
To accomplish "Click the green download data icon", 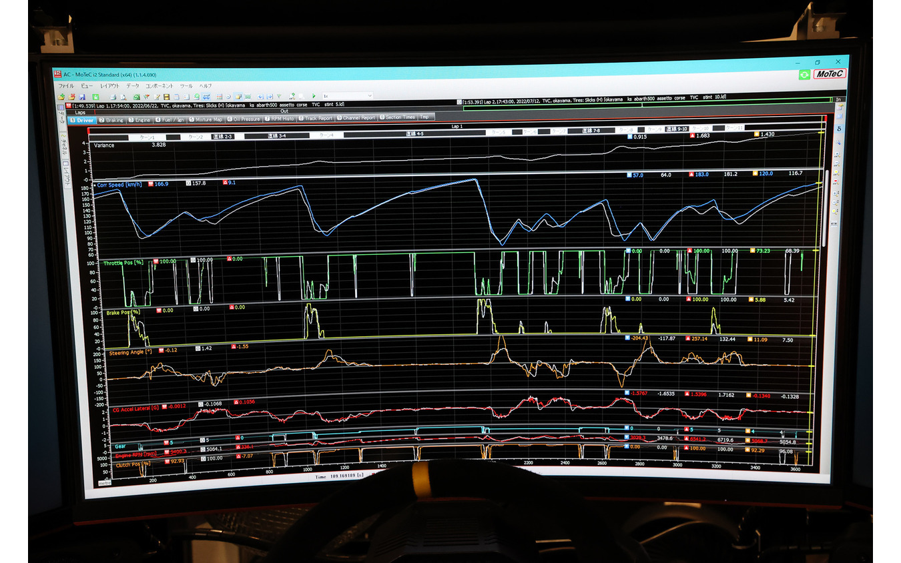I will tap(96, 97).
